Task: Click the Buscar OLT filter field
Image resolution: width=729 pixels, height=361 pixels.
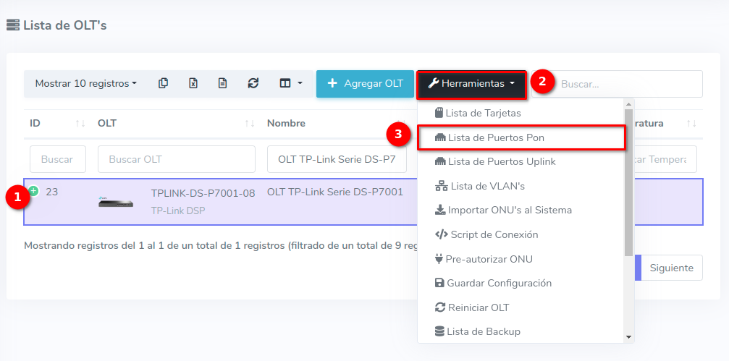Action: click(176, 159)
